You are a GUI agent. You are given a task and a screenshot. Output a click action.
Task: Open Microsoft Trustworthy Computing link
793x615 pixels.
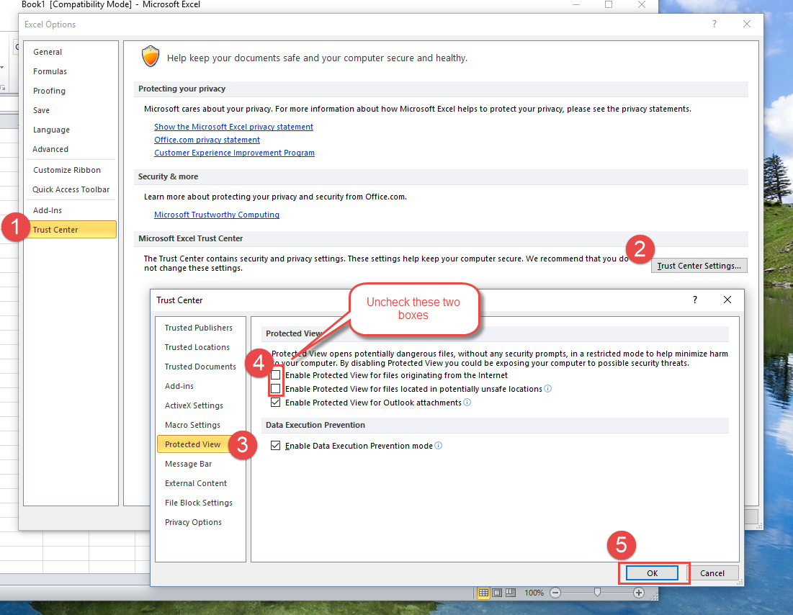coord(217,215)
